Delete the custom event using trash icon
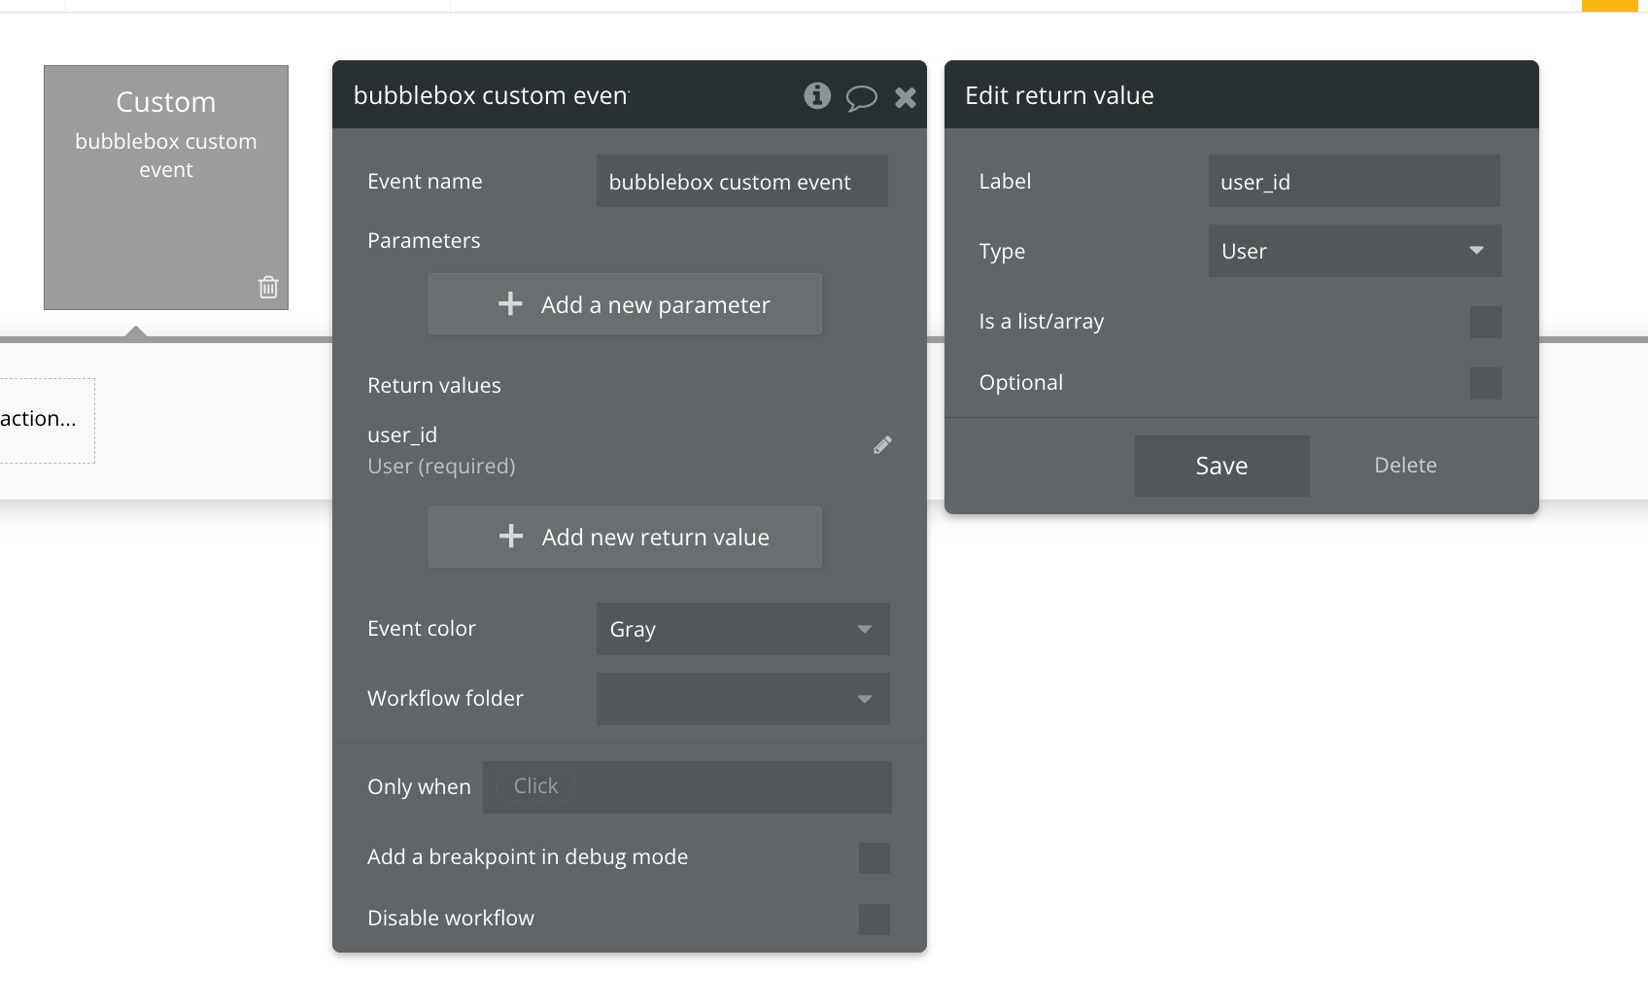This screenshot has width=1648, height=1007. [268, 287]
